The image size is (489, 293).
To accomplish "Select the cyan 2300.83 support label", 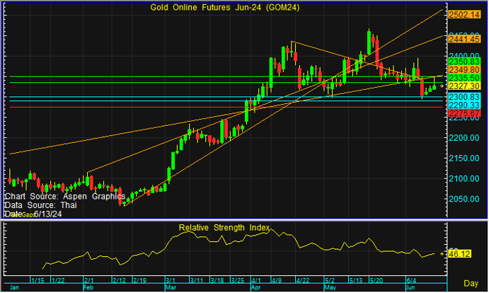I will (464, 97).
